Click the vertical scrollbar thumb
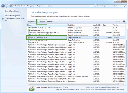Screen dimensions: 128x93 (x=126, y=53)
